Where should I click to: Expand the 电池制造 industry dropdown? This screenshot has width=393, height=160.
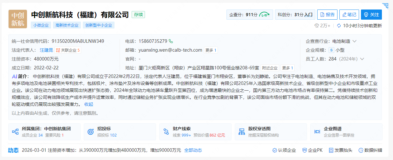[355, 41]
